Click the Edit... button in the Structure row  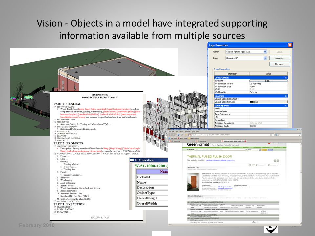268,81
